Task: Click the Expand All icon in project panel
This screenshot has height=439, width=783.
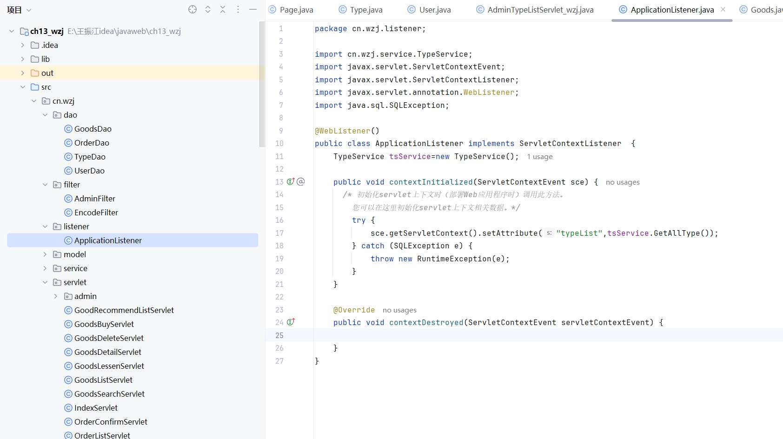Action: click(x=208, y=9)
